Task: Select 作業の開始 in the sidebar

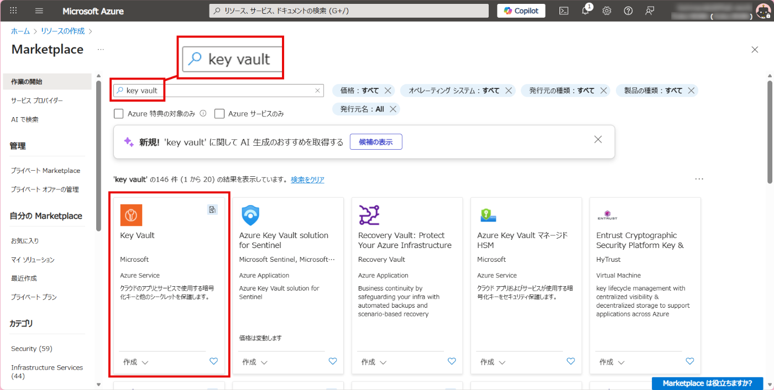Action: click(x=47, y=82)
